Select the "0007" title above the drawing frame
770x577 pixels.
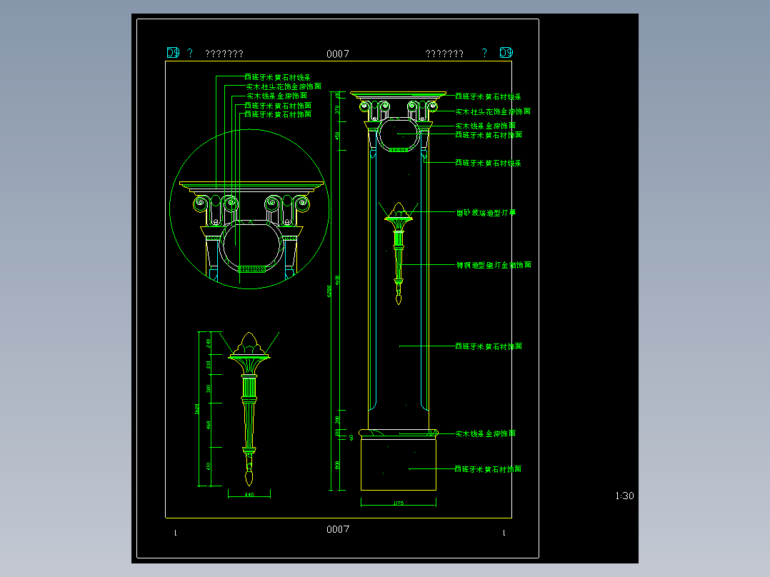click(x=338, y=54)
